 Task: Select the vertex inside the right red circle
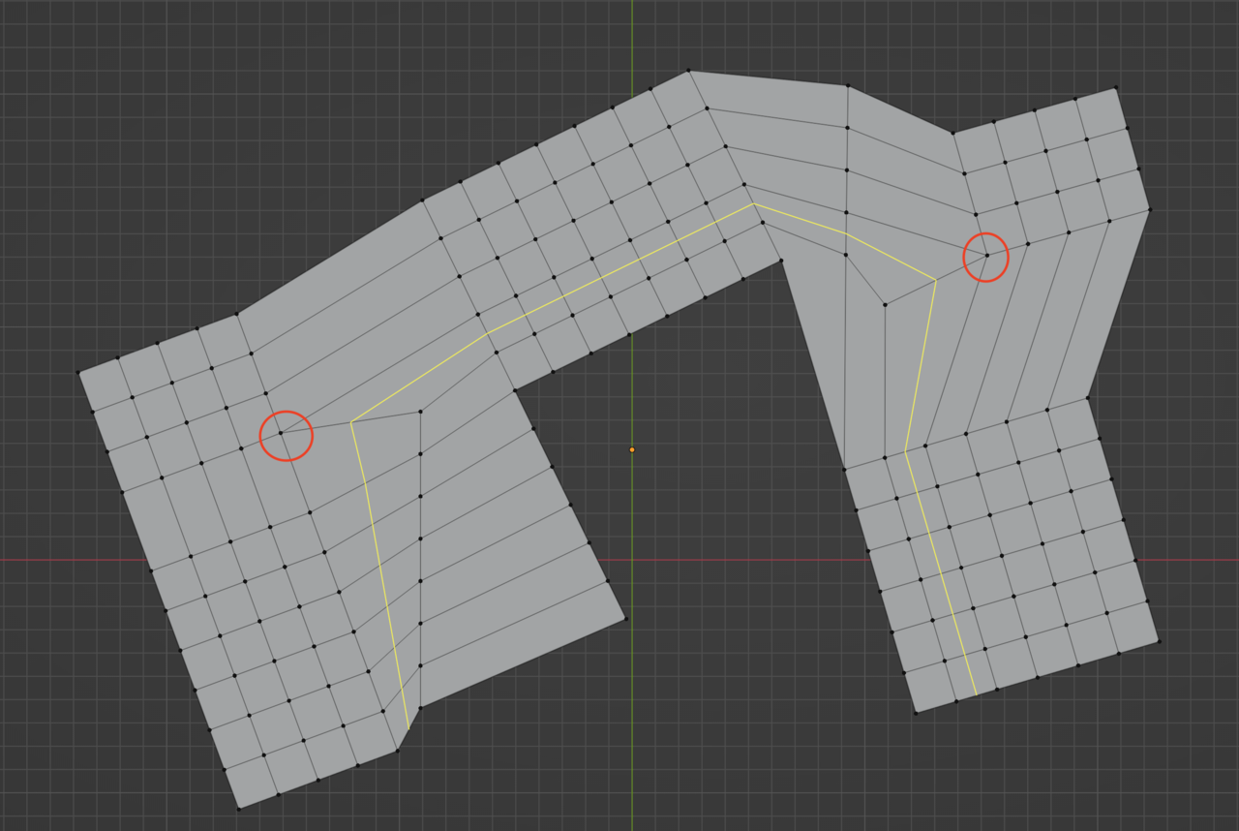[x=986, y=256]
